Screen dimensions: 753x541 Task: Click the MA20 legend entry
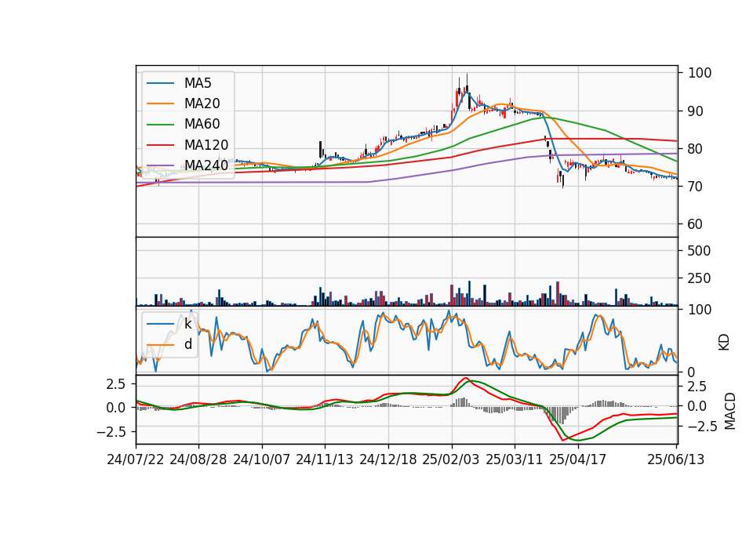click(x=184, y=103)
